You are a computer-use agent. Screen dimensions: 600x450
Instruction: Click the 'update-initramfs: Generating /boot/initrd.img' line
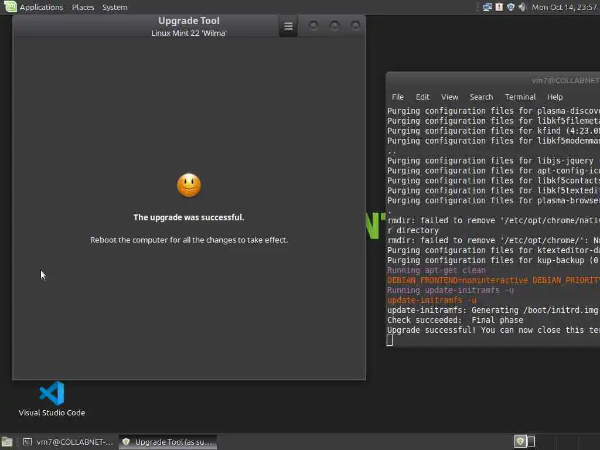tap(493, 310)
